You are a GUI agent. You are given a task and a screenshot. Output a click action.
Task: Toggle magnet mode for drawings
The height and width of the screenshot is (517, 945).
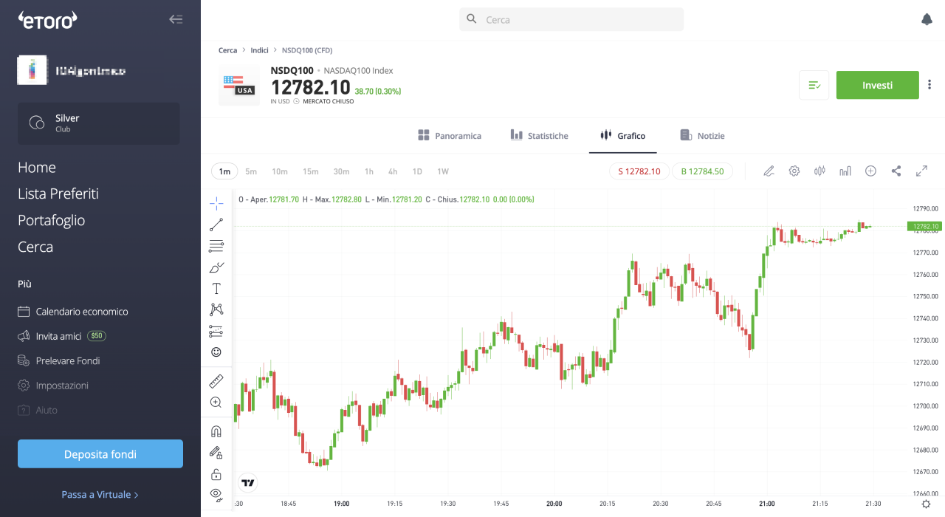216,431
